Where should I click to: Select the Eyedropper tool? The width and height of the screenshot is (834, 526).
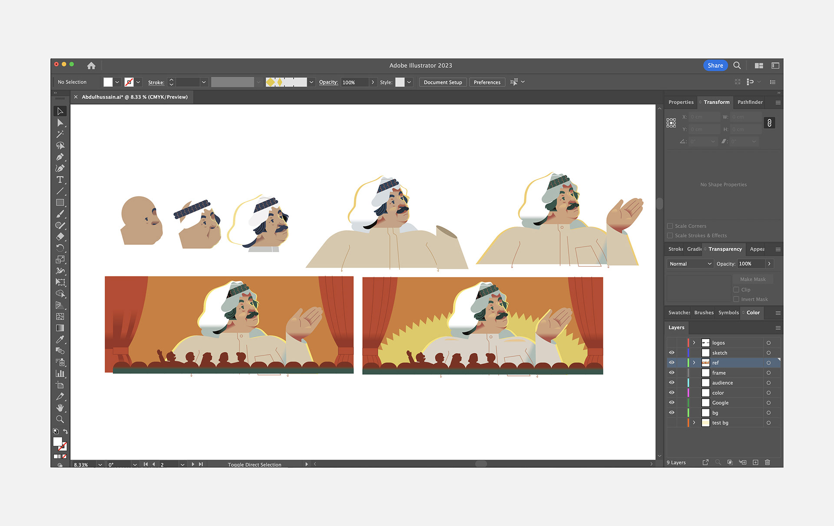tap(60, 339)
